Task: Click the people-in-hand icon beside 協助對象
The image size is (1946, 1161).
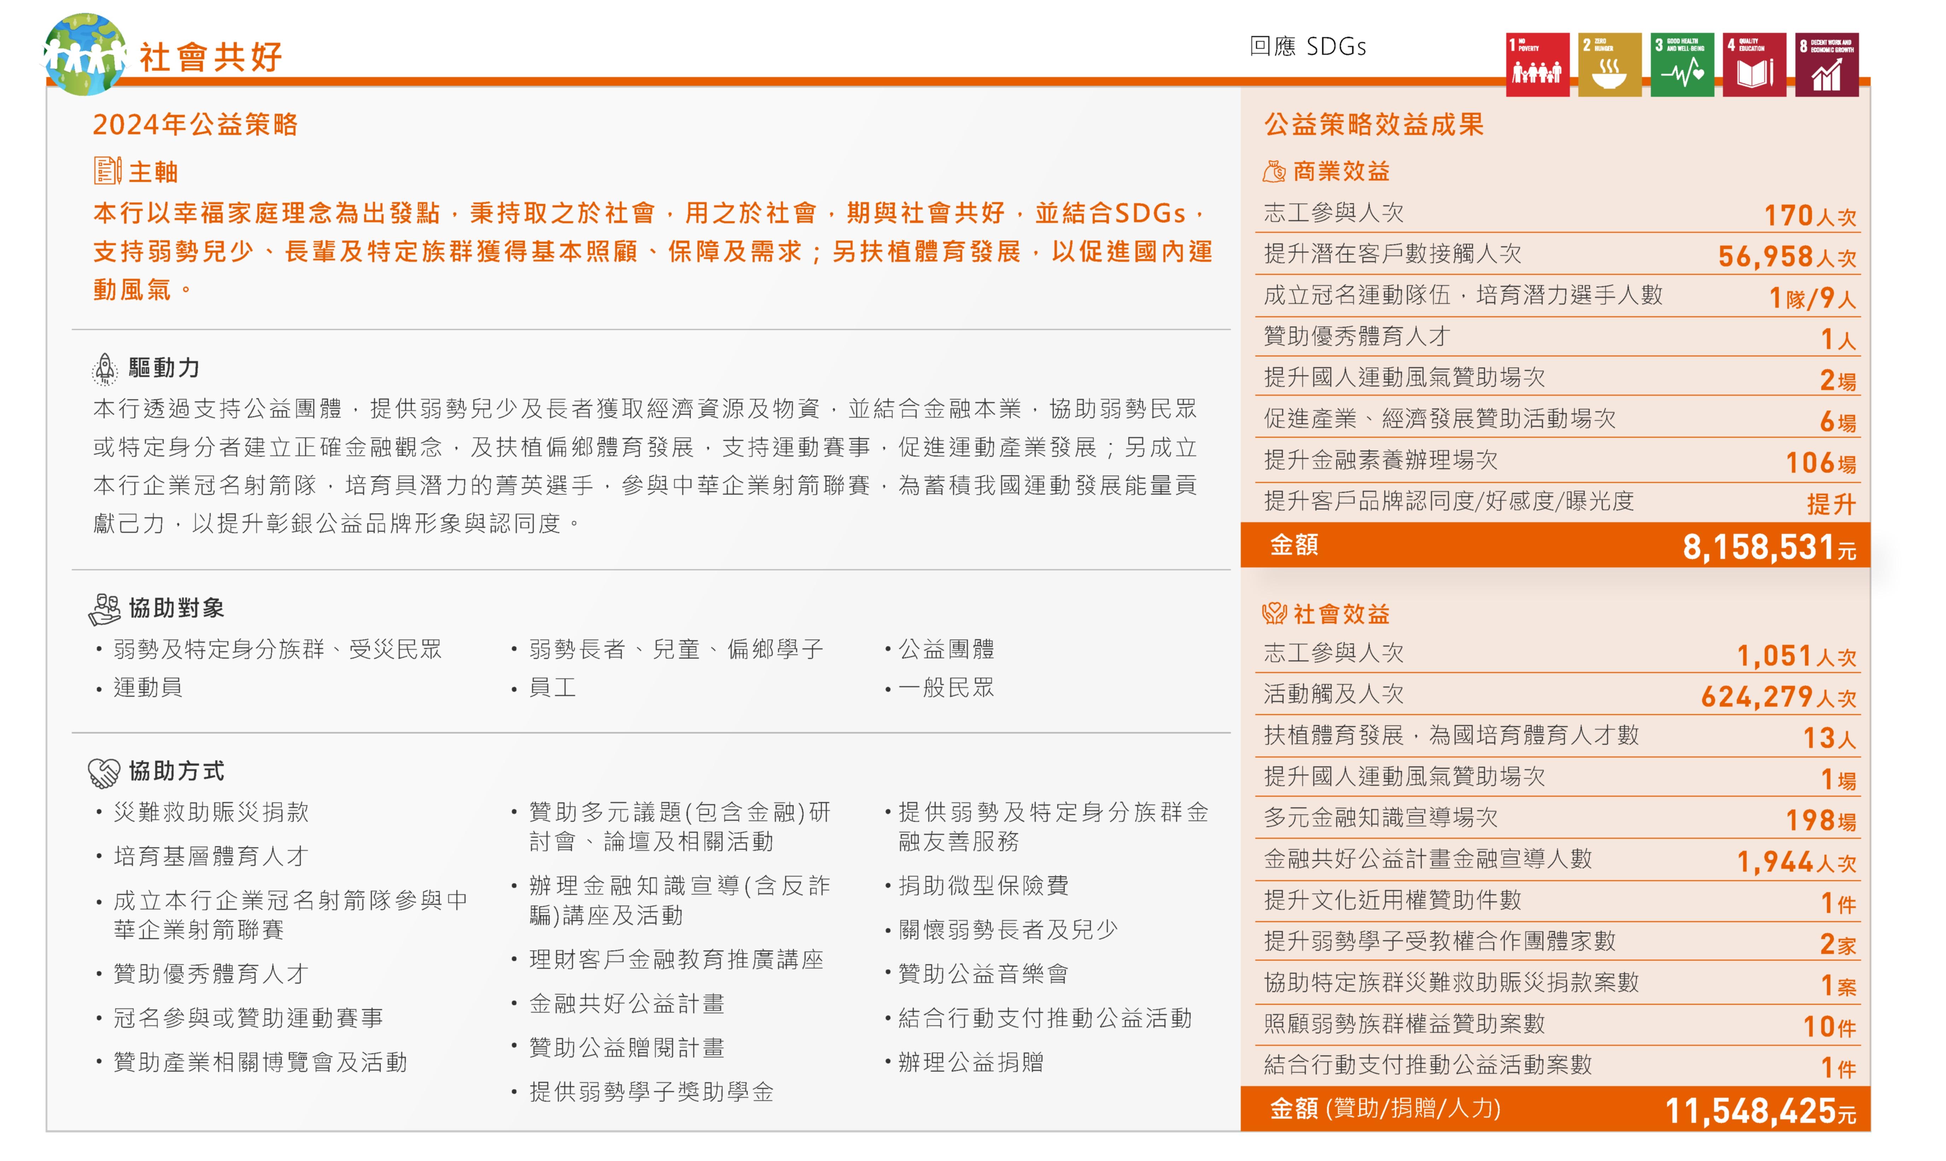Action: click(105, 609)
